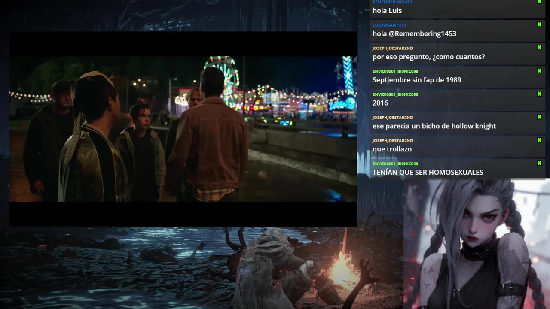
Task: Click the message "hola @Remembering1453"
Action: pos(414,33)
